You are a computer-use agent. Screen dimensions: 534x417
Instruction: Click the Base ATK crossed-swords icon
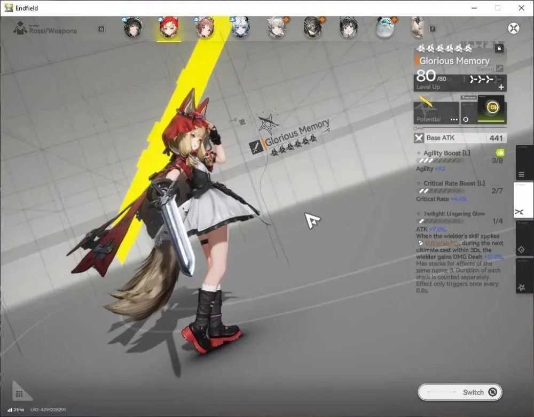[419, 138]
